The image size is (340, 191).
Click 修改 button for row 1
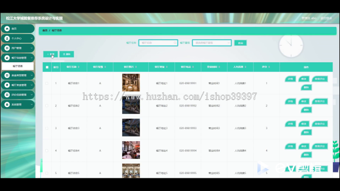coord(304,79)
